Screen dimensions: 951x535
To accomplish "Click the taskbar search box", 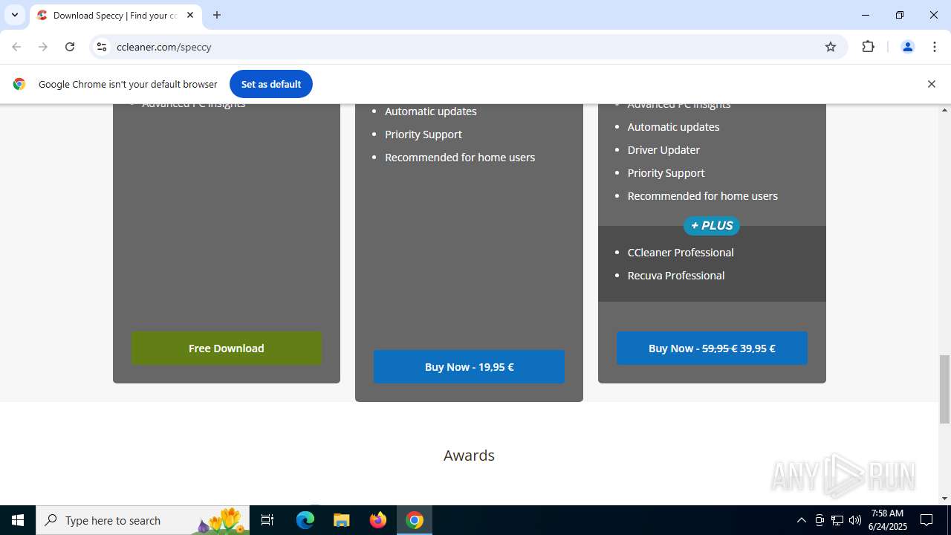I will pos(143,520).
